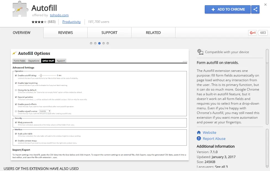Screen dimensions: 270x171
Task: Click the Additional Information heading
Action: (x=216, y=146)
